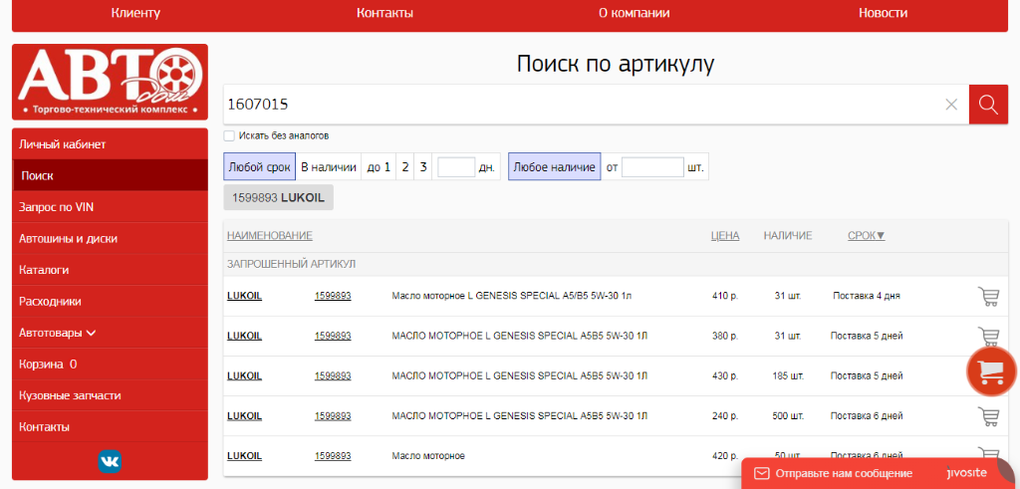Expand the Автотовары submenu
The image size is (1020, 489).
(110, 333)
